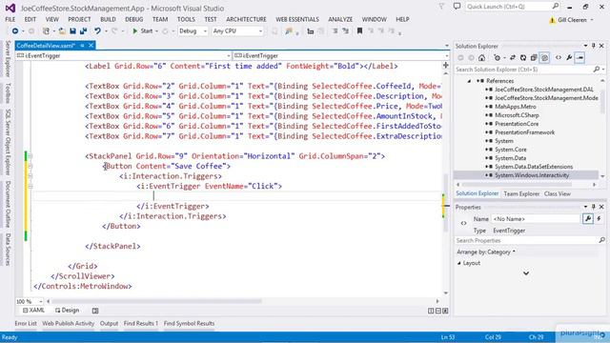Open the WEB ESSENTIALS menu
The height and width of the screenshot is (343, 610).
pos(297,19)
